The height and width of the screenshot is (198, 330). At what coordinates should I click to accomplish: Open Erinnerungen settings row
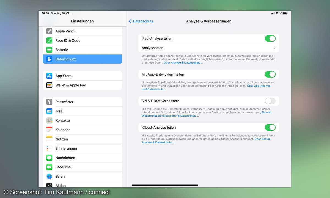82,148
